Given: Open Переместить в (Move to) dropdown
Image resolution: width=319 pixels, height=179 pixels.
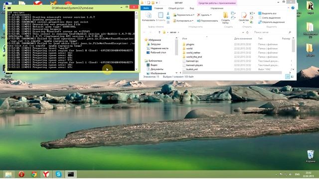Looking at the screenshot, I should [184, 15].
